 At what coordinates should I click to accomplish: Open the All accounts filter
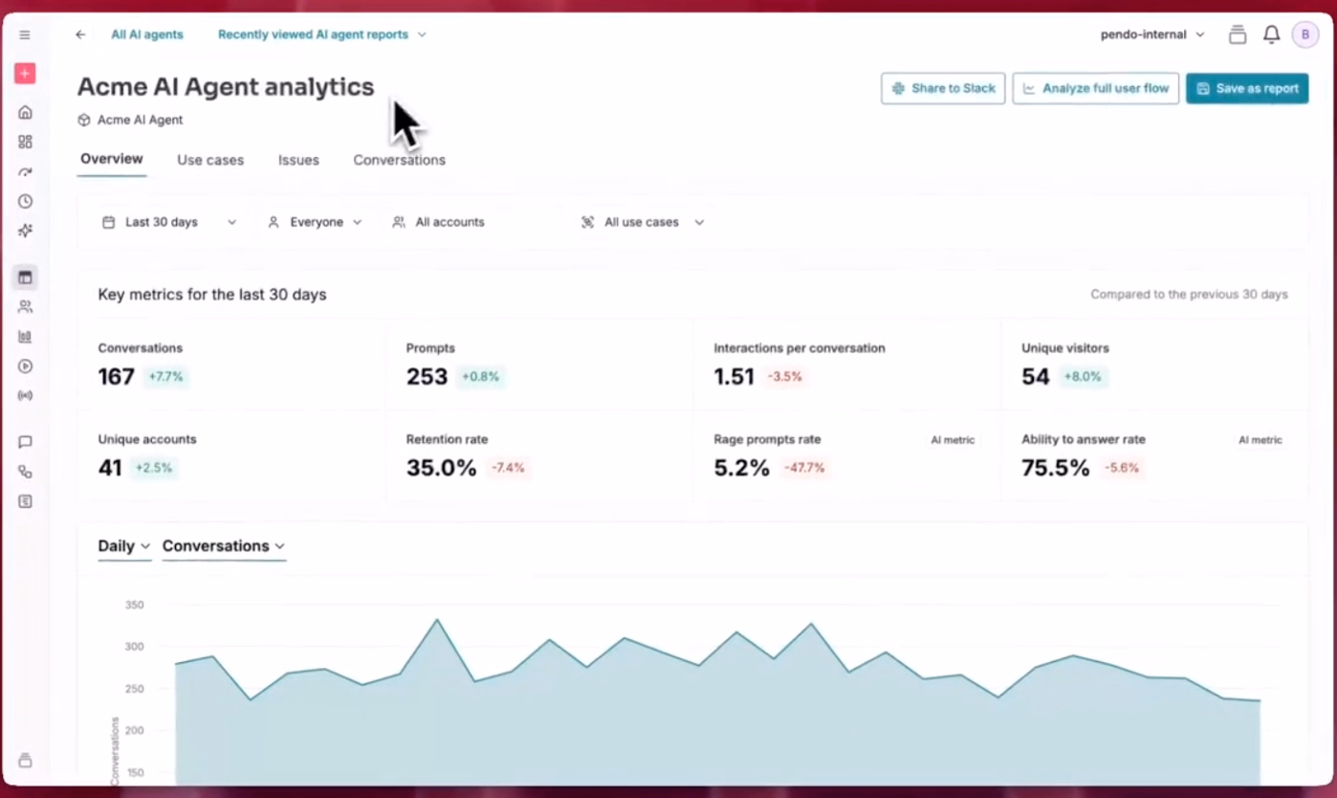(x=439, y=222)
